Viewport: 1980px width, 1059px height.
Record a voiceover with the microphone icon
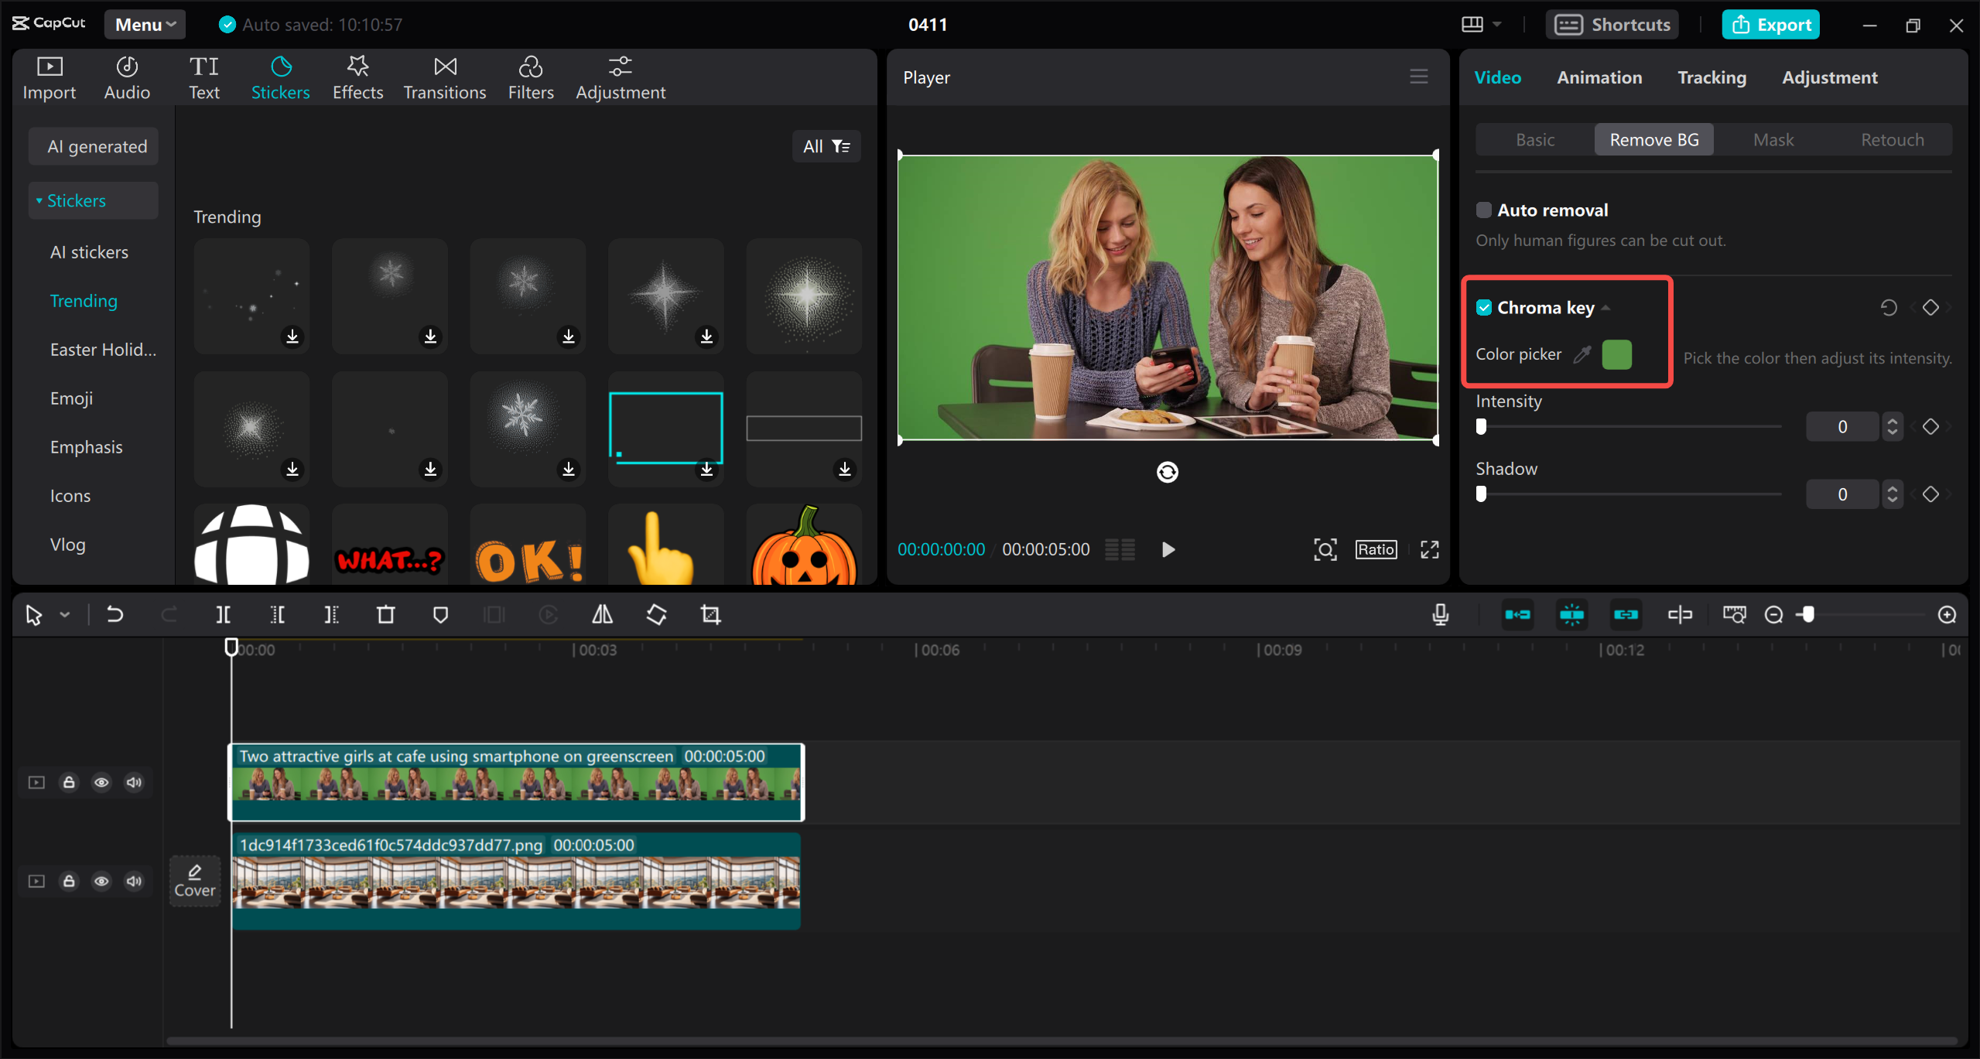[1440, 614]
